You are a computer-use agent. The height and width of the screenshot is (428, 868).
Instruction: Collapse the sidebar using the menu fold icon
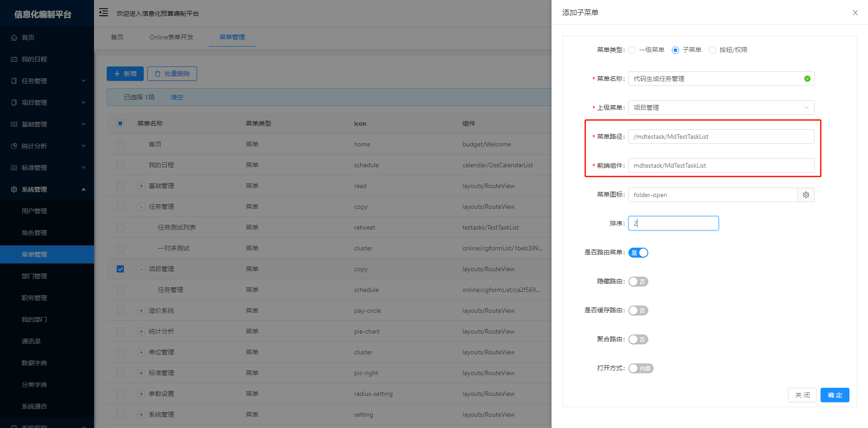point(104,12)
